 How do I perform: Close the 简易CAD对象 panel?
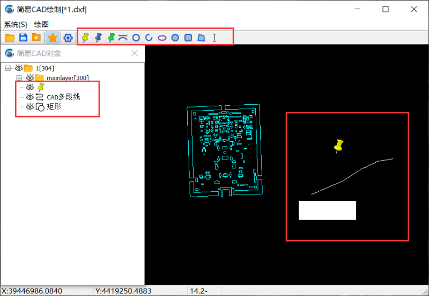(135, 53)
